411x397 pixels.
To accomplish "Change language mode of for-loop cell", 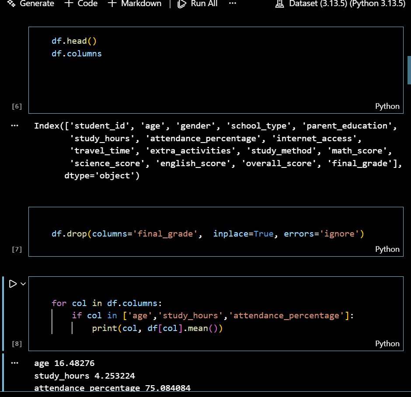I will coord(387,344).
